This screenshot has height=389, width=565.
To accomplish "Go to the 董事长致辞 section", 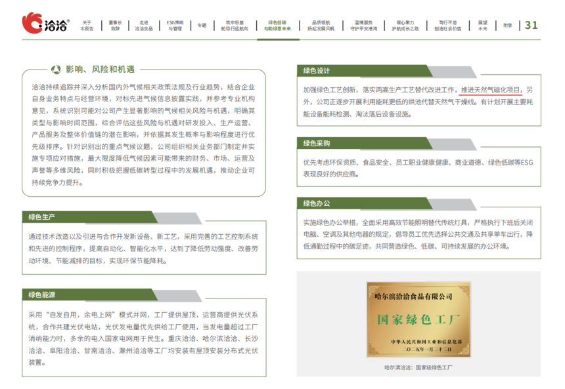I will click(x=116, y=26).
